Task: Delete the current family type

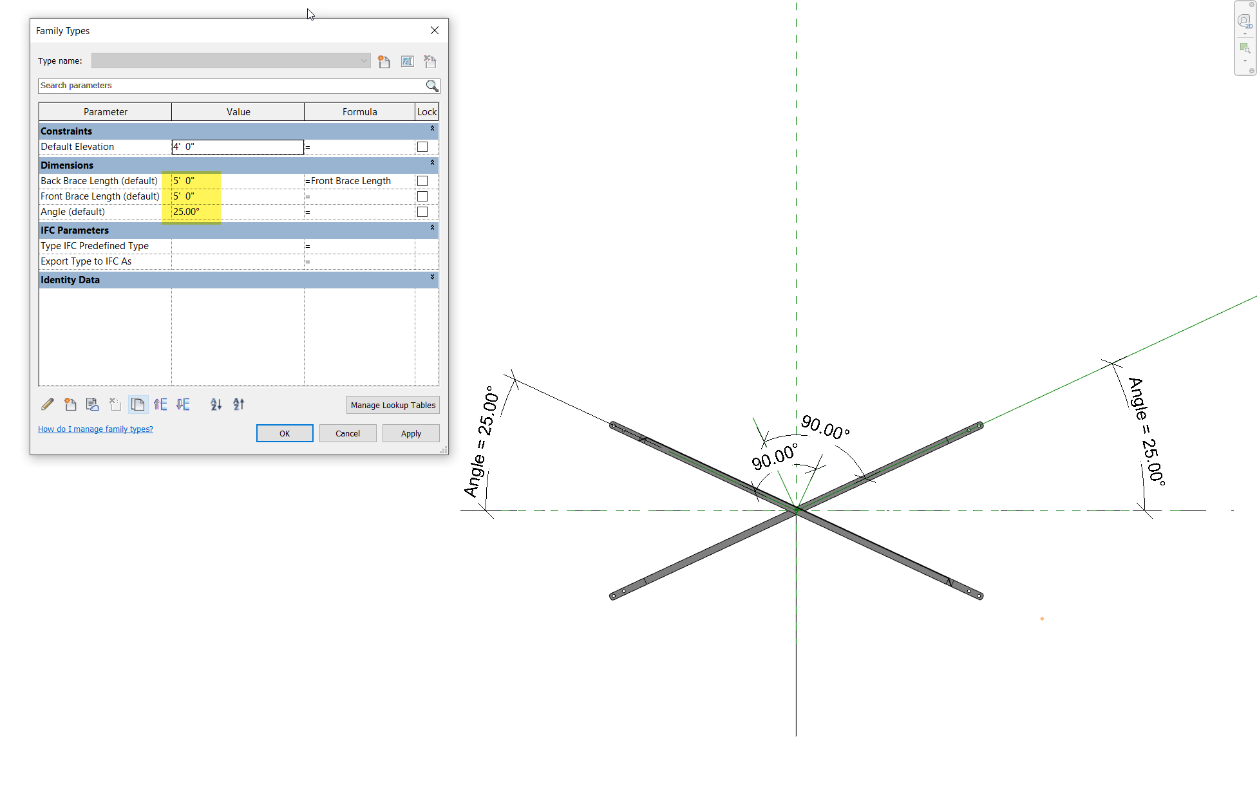Action: [x=430, y=61]
